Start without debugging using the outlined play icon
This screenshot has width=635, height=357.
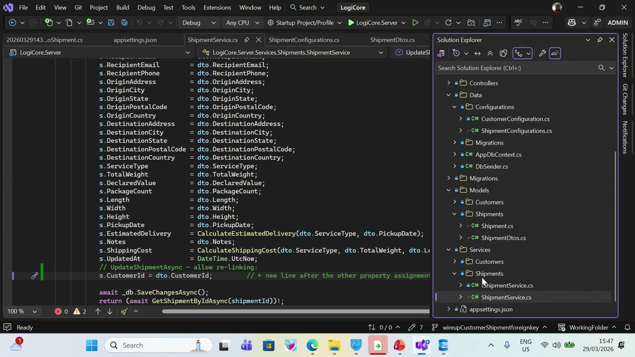coord(415,22)
